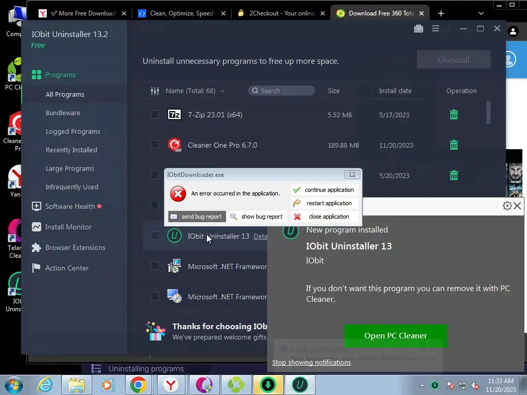The height and width of the screenshot is (395, 527).
Task: Click Microsoft .NET Framework first row icon
Action: pos(174,266)
